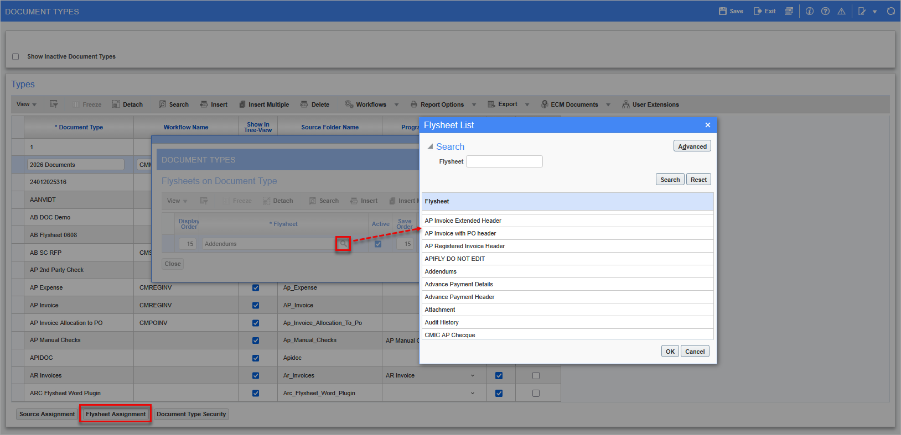Expand the ECM Documents dropdown arrow
The height and width of the screenshot is (435, 901).
608,104
